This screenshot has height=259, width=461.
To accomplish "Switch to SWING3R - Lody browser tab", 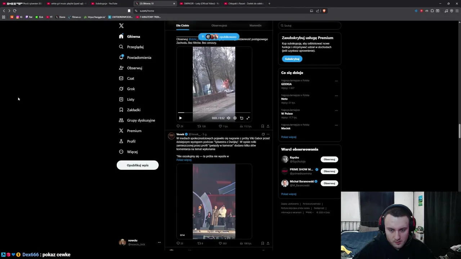I will pyautogui.click(x=199, y=4).
